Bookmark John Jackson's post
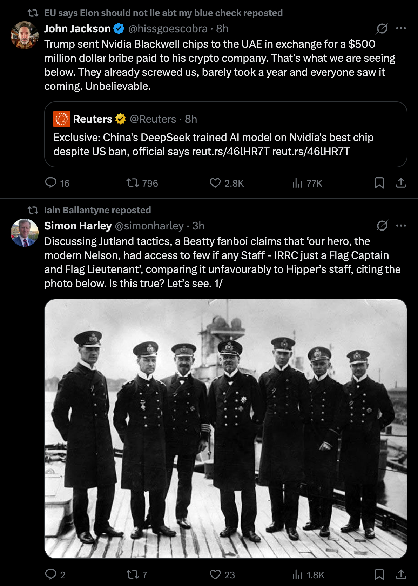This screenshot has width=418, height=586. pyautogui.click(x=379, y=183)
